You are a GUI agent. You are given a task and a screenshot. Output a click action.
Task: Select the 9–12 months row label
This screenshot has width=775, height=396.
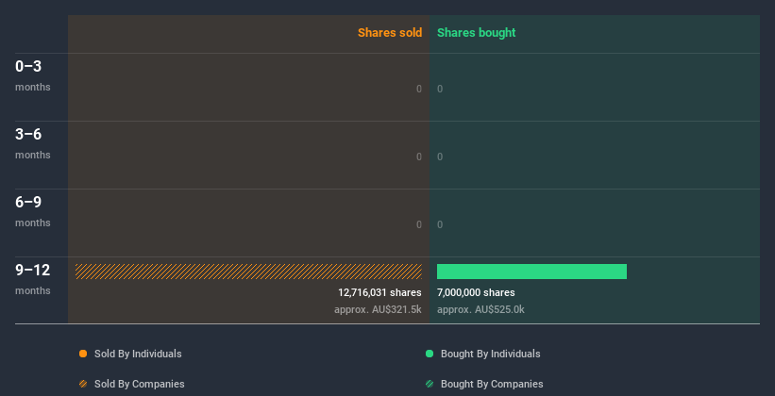(33, 279)
